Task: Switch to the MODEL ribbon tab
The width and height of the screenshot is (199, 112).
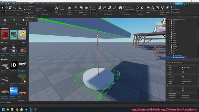Action: pos(31,4)
